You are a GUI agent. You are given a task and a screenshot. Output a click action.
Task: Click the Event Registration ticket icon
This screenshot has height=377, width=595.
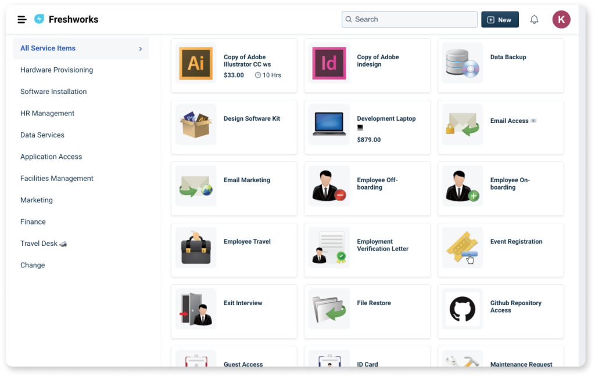(462, 248)
